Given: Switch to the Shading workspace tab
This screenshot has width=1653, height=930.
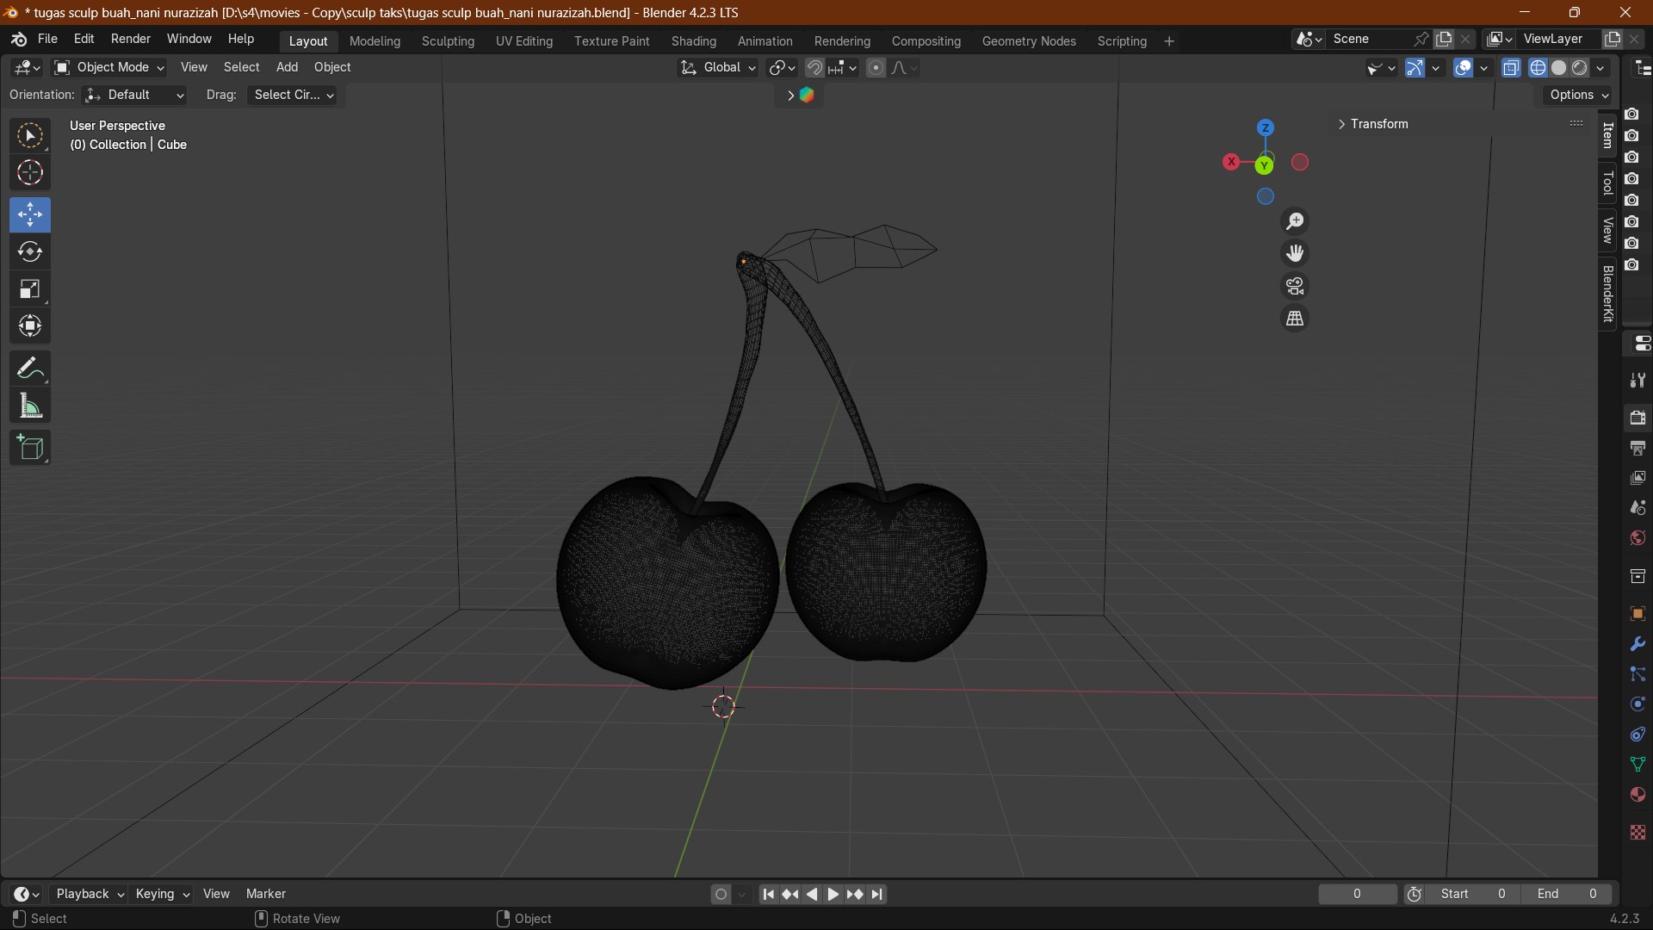Looking at the screenshot, I should (693, 40).
